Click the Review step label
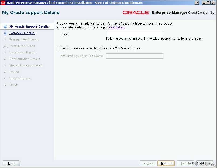This screenshot has width=217, height=168. pos(14,72)
